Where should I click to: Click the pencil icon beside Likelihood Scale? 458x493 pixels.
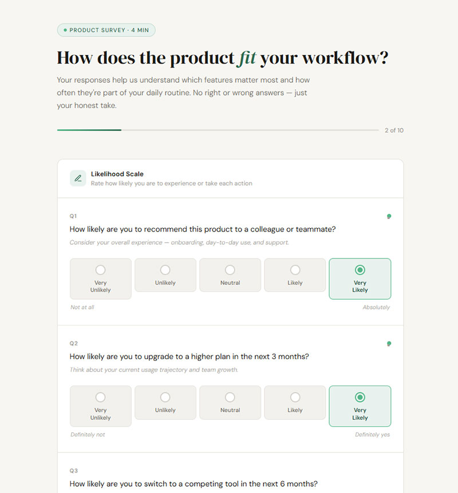click(78, 178)
